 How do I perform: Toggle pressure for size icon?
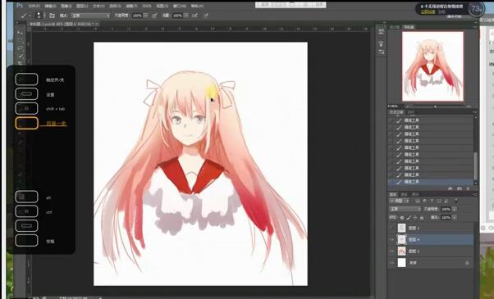click(x=206, y=16)
